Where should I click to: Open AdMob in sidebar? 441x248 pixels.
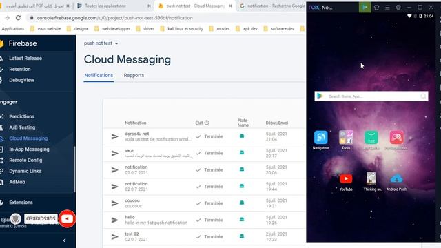pos(17,182)
